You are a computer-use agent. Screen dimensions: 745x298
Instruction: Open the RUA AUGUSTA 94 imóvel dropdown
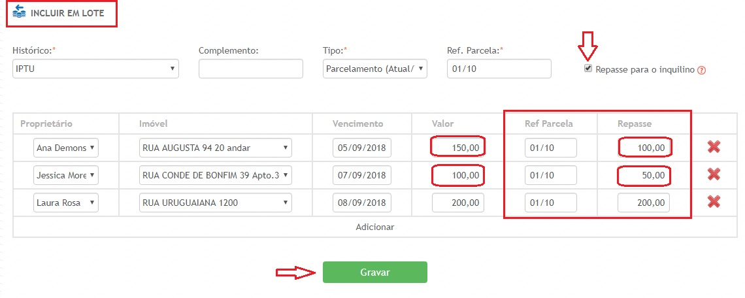pos(215,148)
